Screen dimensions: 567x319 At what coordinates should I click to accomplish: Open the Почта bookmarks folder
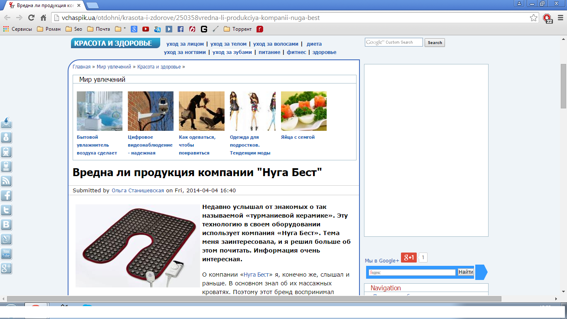pos(99,29)
